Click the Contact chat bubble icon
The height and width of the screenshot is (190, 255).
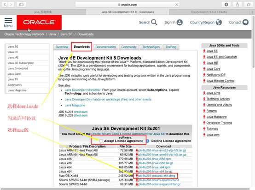(x=245, y=22)
